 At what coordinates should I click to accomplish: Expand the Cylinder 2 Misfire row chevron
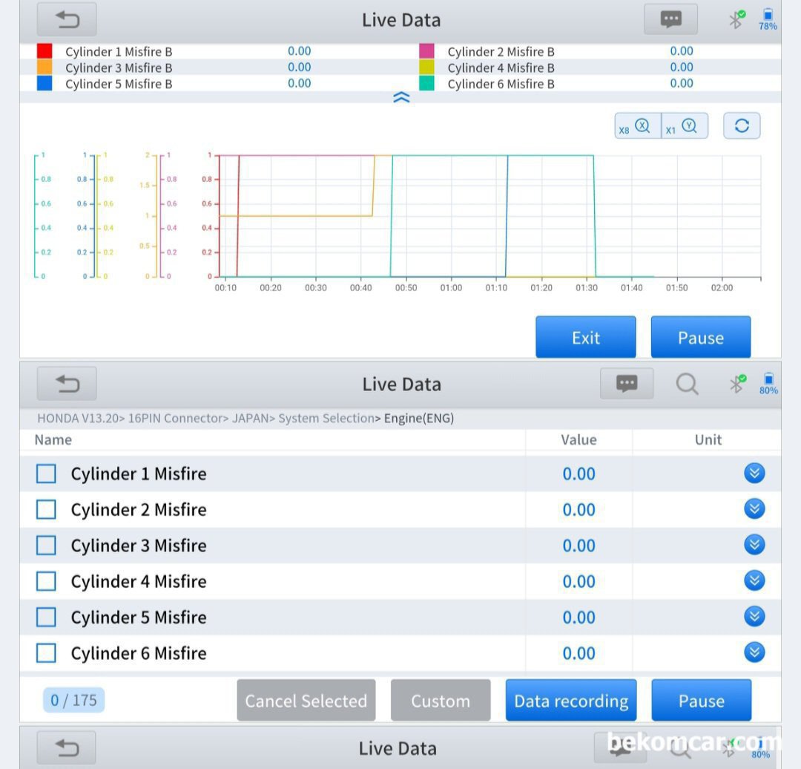click(x=754, y=509)
